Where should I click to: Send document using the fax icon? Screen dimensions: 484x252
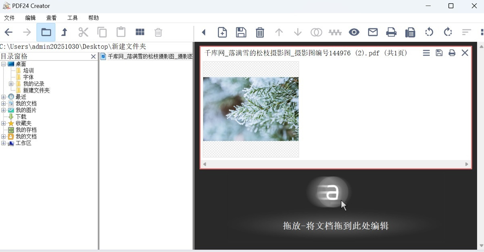(x=410, y=32)
